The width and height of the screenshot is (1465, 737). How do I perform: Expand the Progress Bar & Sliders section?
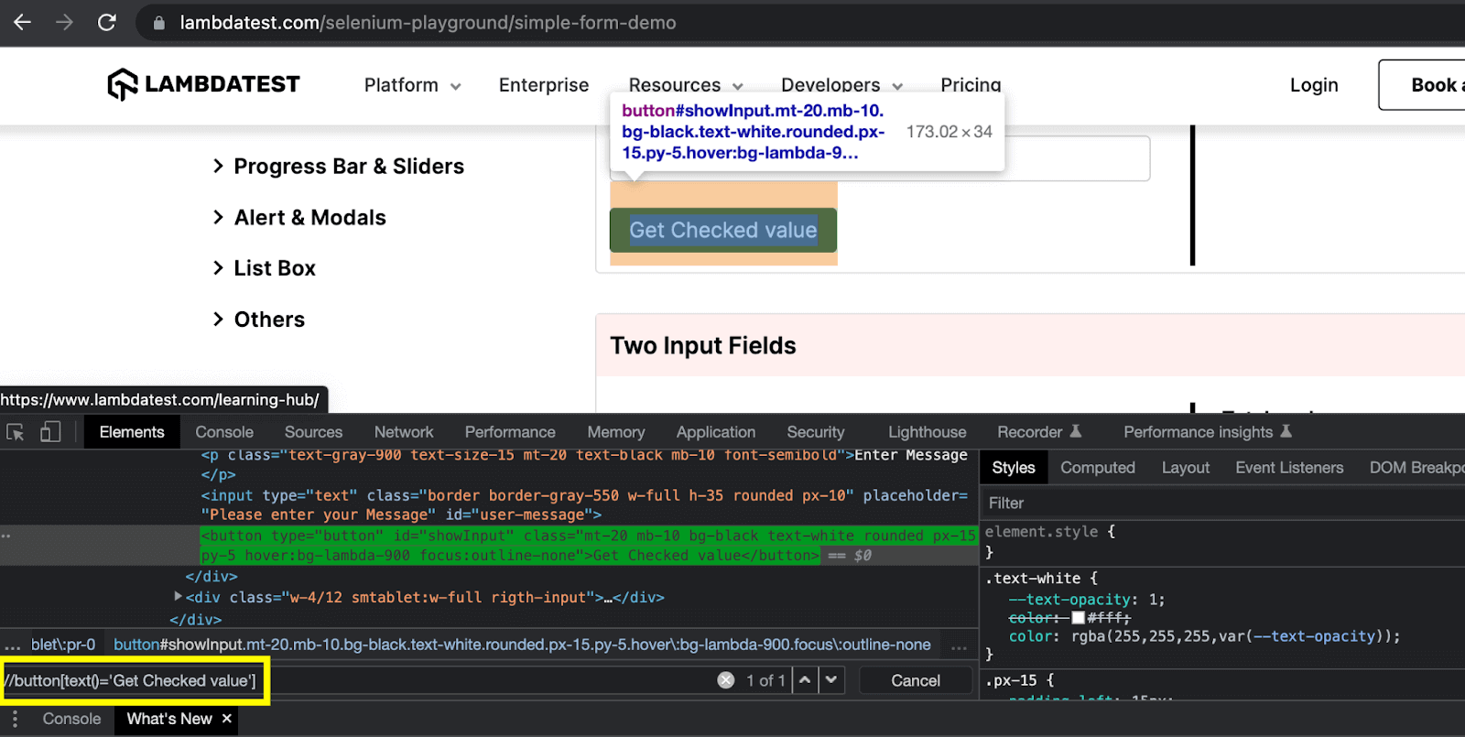(x=218, y=166)
